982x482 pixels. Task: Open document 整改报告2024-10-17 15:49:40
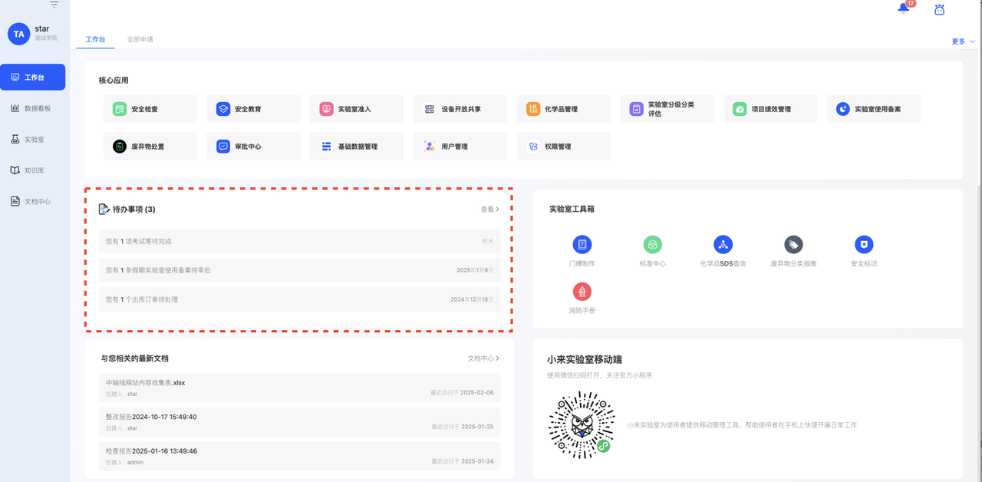click(299, 421)
